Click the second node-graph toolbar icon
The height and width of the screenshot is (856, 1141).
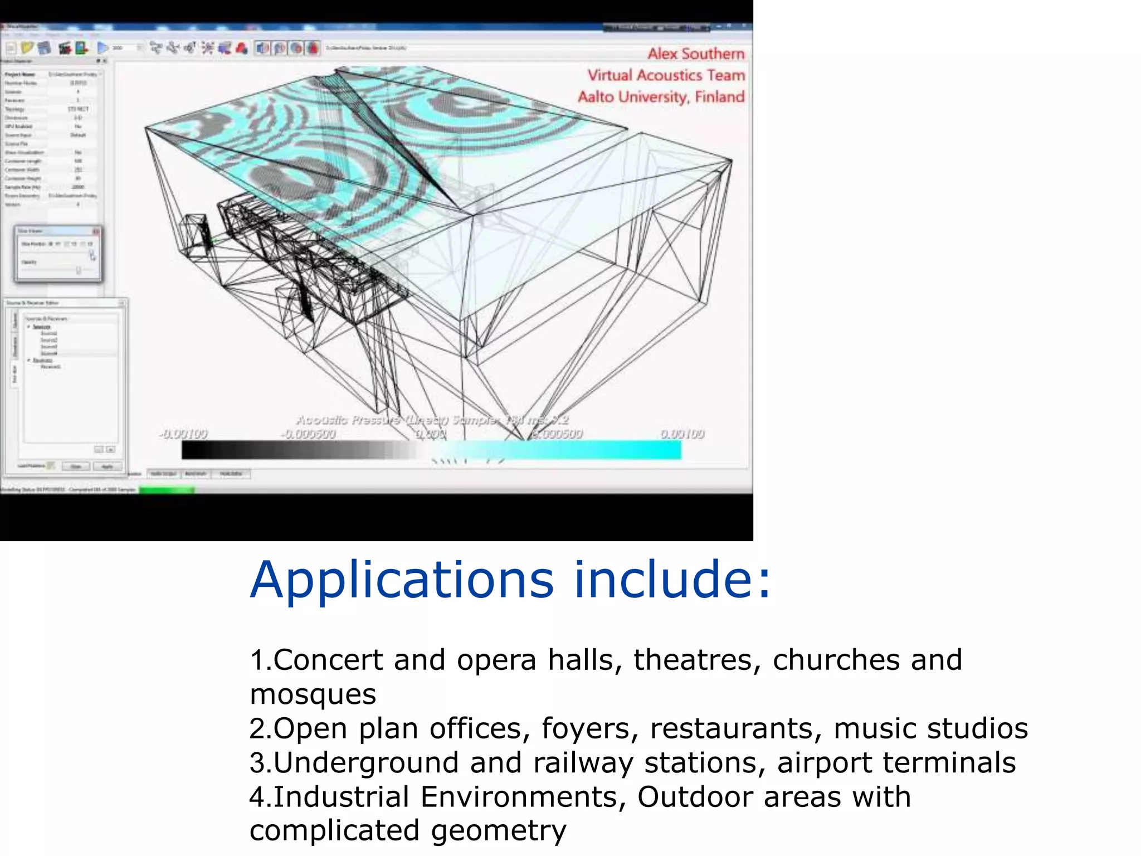(x=173, y=48)
